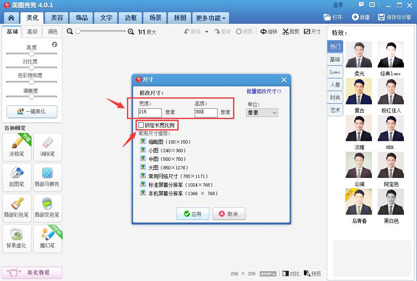Select the 魔幻笔 magic brush tool

pyautogui.click(x=48, y=238)
